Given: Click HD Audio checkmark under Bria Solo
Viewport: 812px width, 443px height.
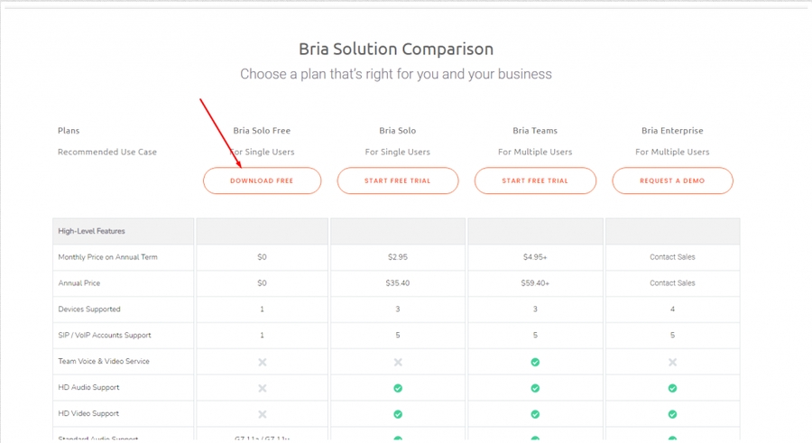Looking at the screenshot, I should pos(398,388).
